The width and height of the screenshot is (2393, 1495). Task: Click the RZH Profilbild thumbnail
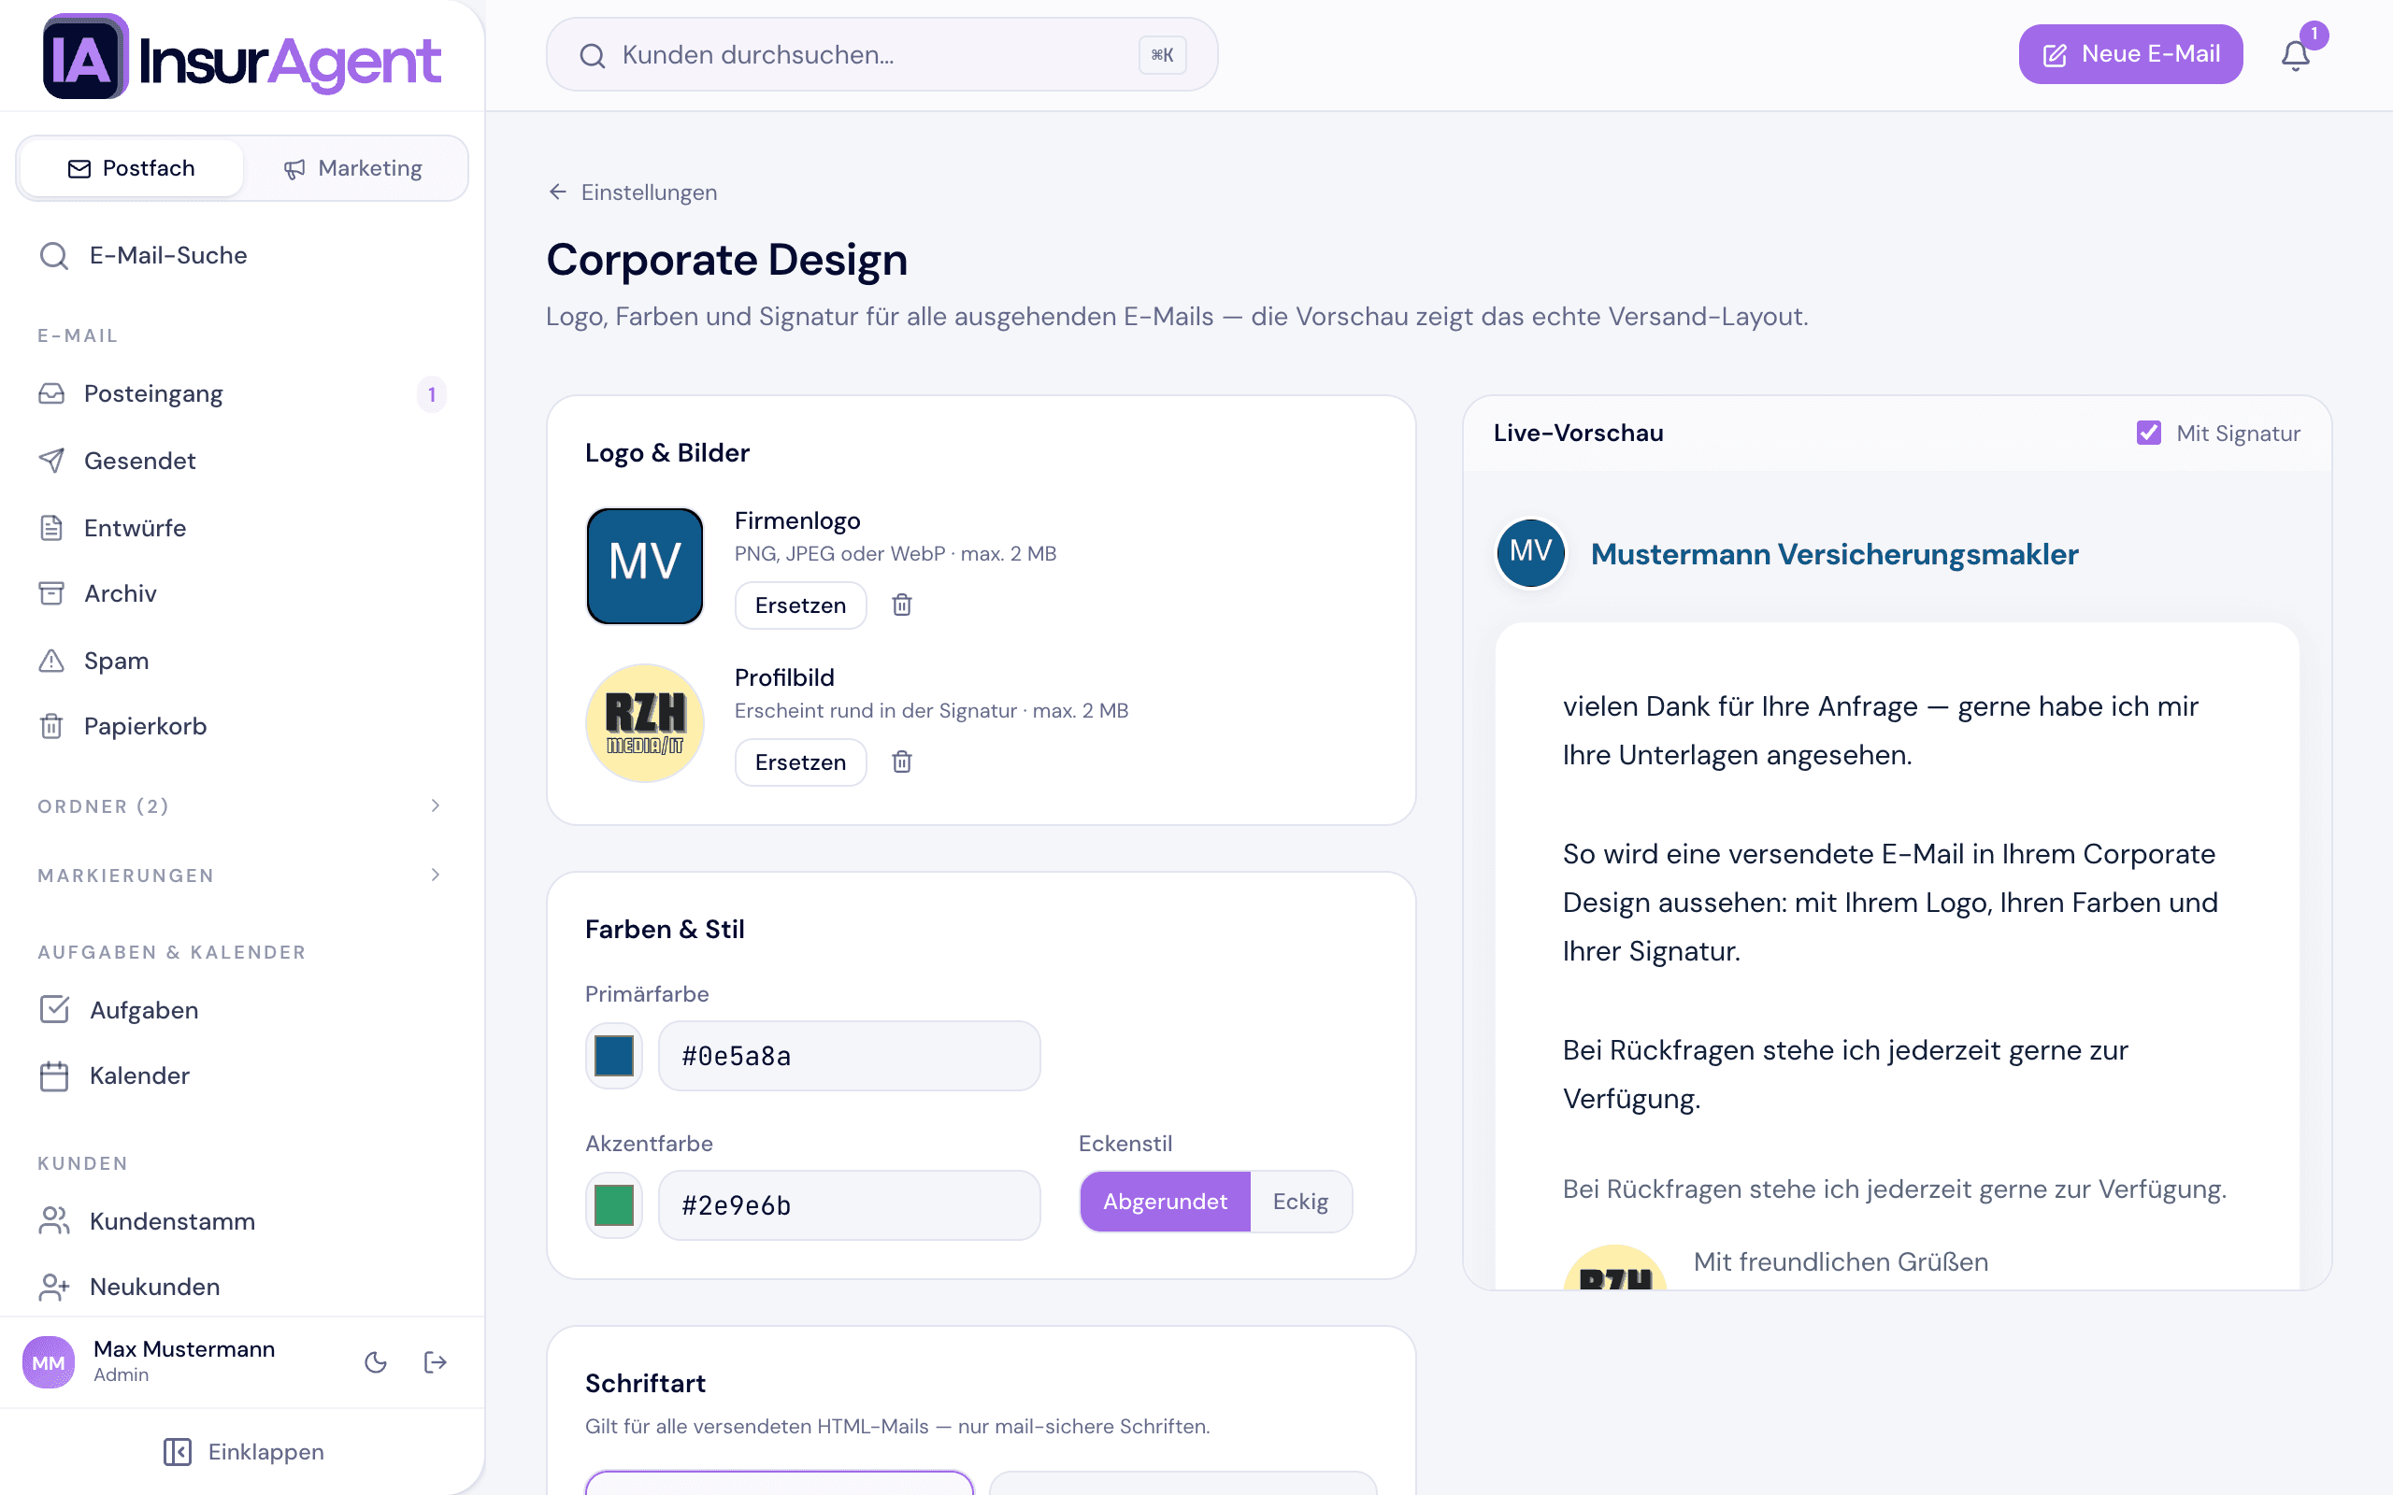point(645,723)
